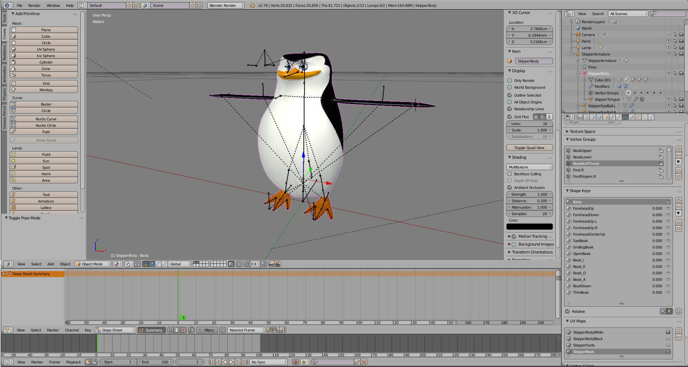Open the Nearest Frame snapping dropdown

click(246, 330)
